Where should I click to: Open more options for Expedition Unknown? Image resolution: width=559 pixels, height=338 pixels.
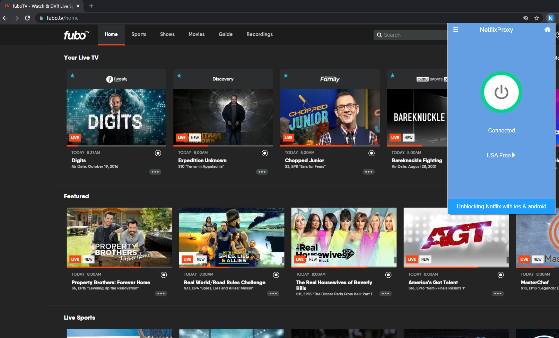pos(262,172)
